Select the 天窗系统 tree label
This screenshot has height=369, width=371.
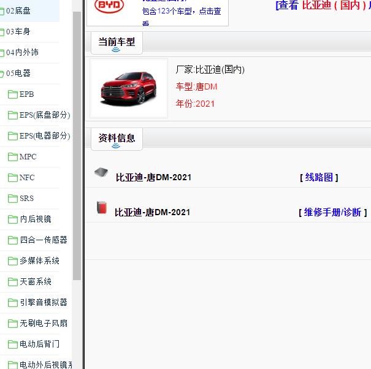[x=36, y=281]
